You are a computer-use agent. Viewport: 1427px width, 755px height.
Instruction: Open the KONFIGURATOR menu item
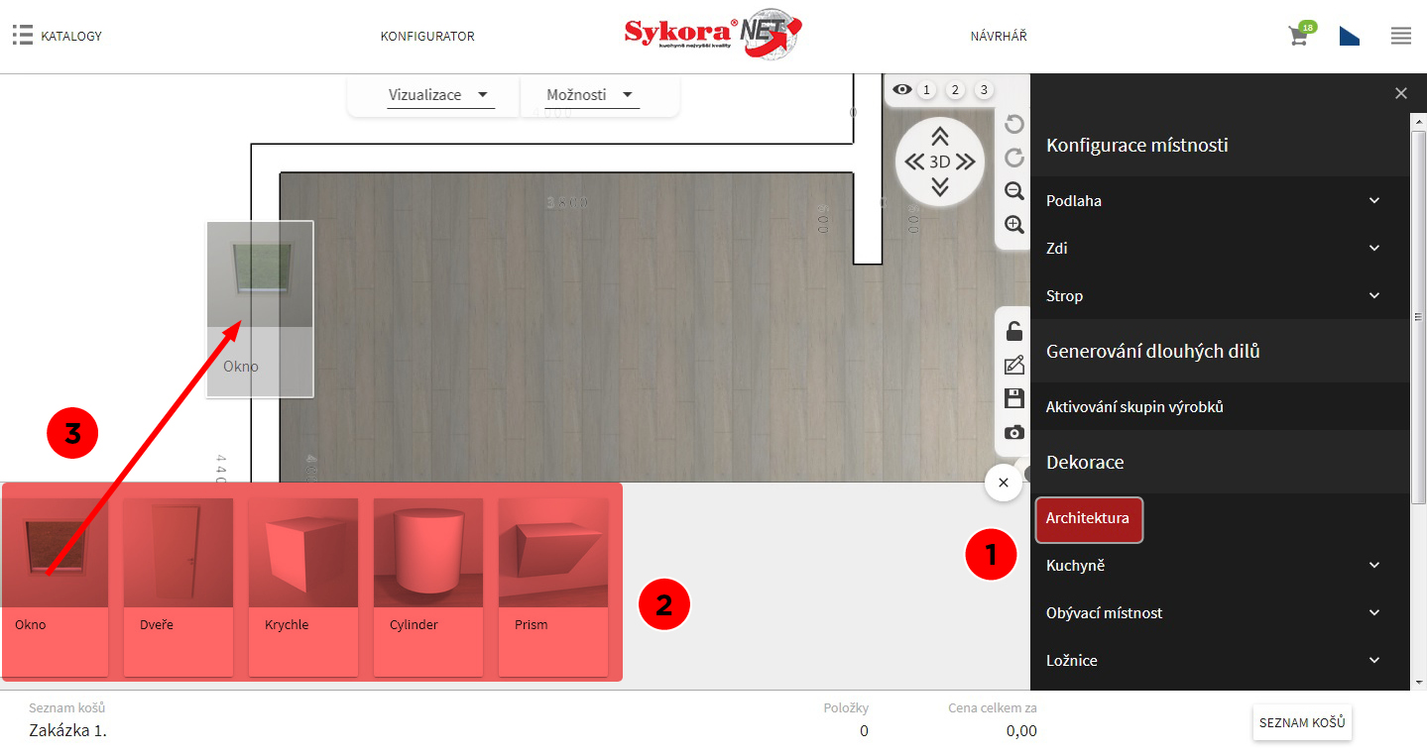[427, 37]
